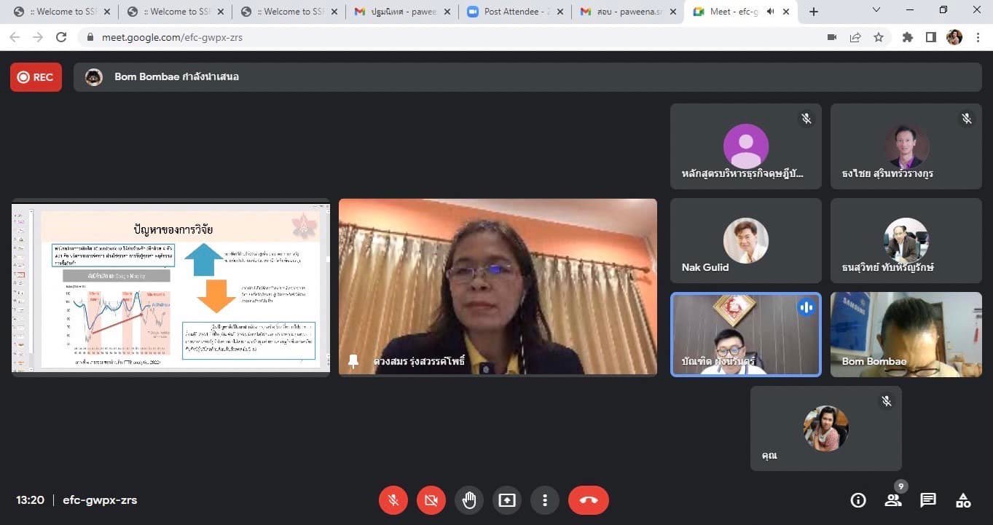Open meeting details info icon
The height and width of the screenshot is (525, 993).
[x=858, y=500]
